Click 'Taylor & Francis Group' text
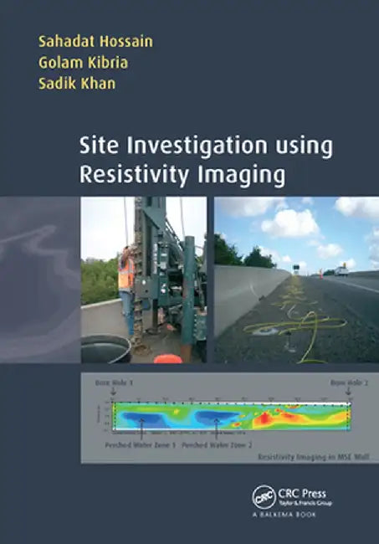379x544 pixels. 305,503
